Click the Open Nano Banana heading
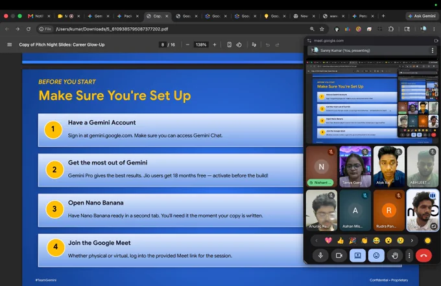Image resolution: width=441 pixels, height=286 pixels. point(95,203)
